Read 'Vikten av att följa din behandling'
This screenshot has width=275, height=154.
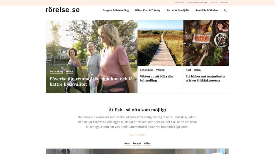click(x=156, y=78)
